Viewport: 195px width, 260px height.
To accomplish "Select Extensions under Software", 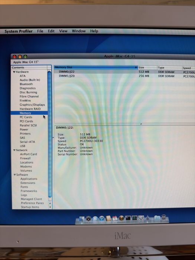I will pos(28,183).
